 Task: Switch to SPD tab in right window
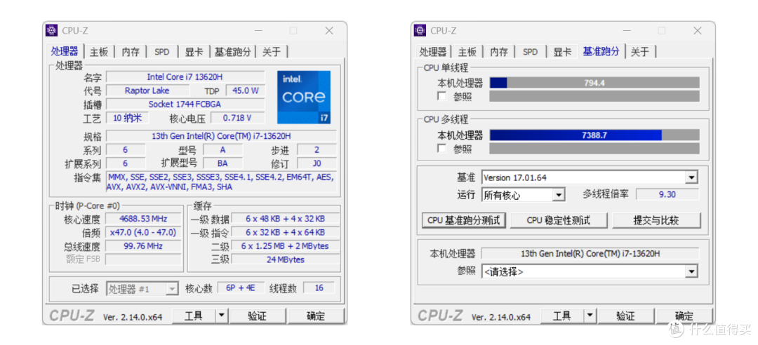[x=531, y=52]
